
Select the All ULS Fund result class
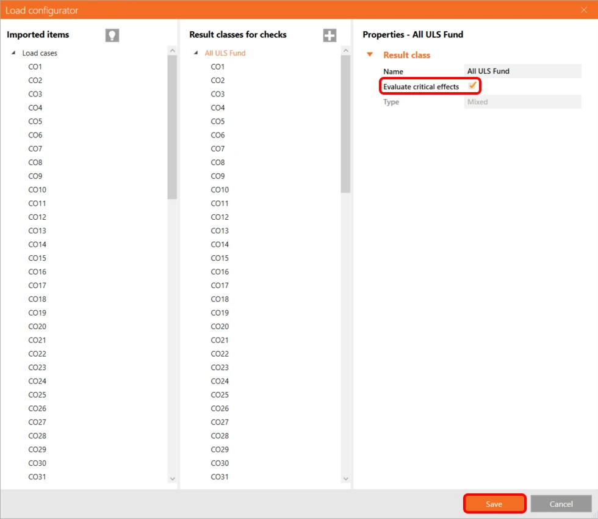[x=225, y=53]
